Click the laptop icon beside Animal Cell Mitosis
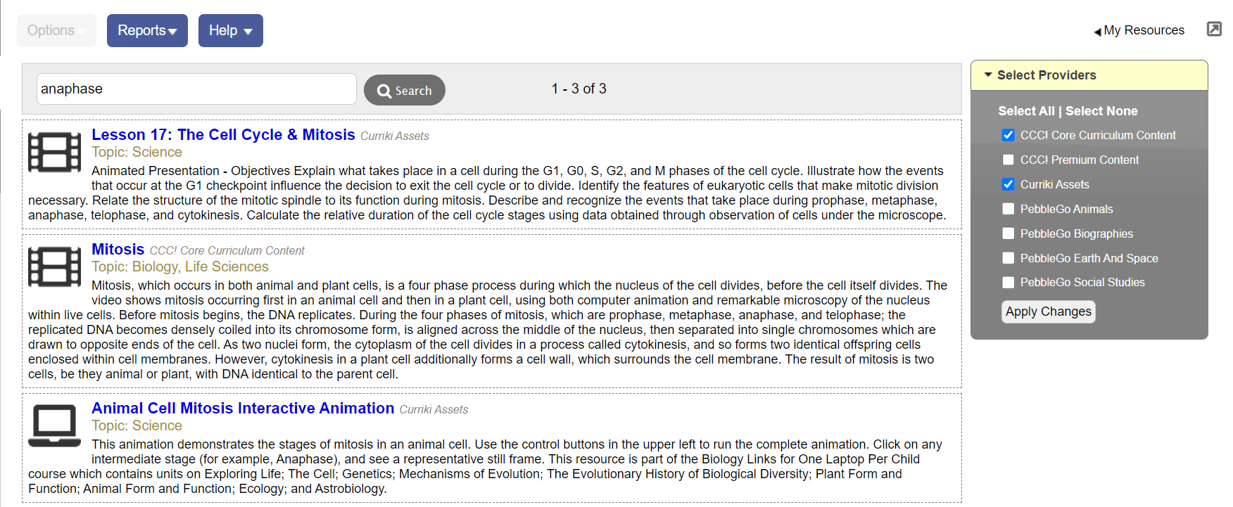The height and width of the screenshot is (507, 1233). tap(54, 425)
